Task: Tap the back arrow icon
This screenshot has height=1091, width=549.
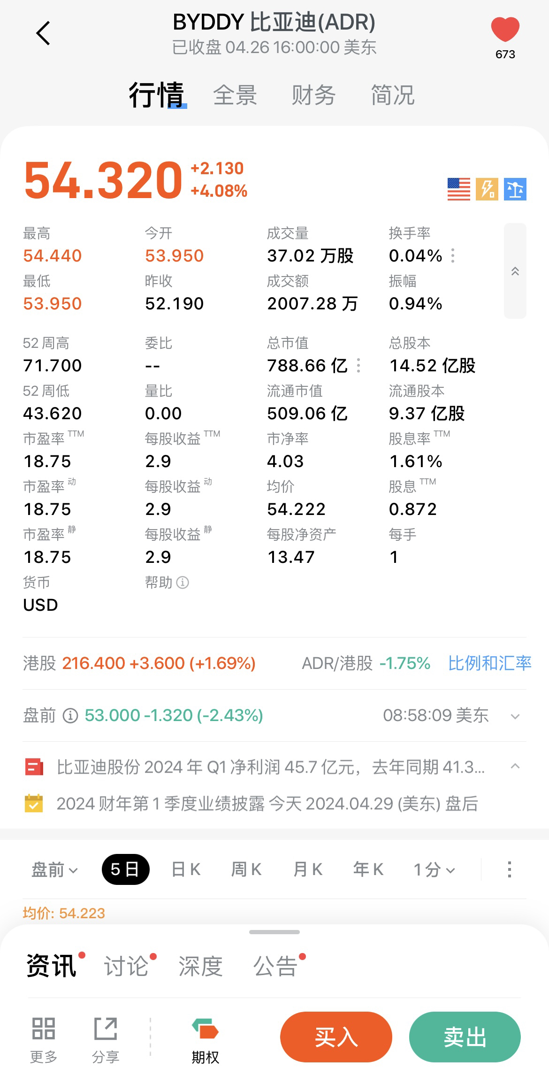Action: tap(43, 33)
